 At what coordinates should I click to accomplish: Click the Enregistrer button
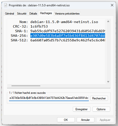point(82,109)
